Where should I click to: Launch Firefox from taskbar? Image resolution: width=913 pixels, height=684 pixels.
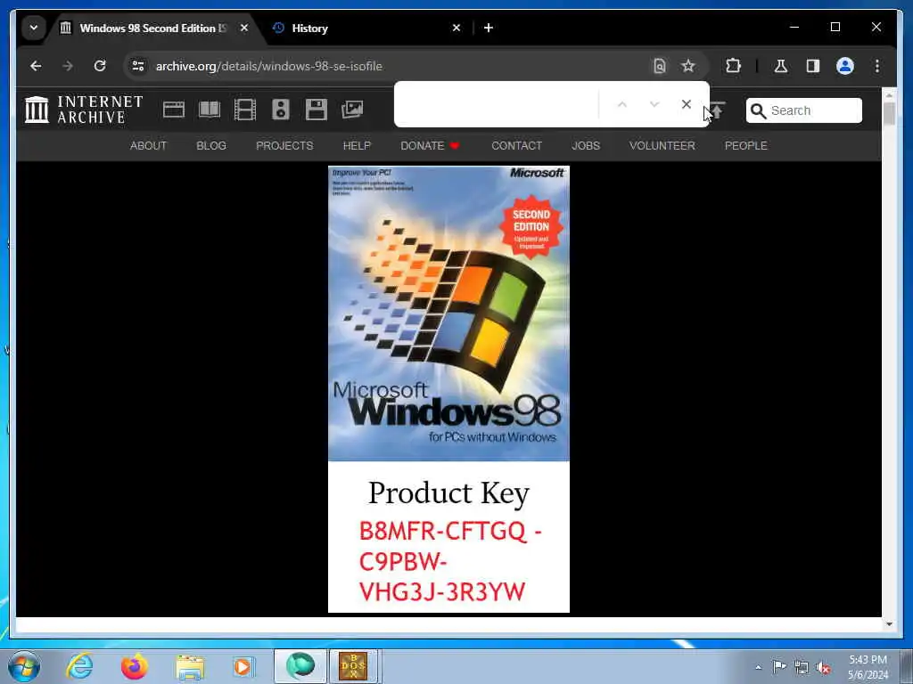[x=134, y=666]
